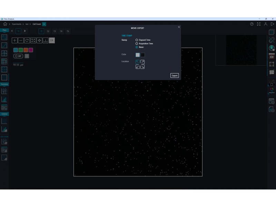Click the well overview thumbnail at top right
276x207 pixels.
pos(241,50)
